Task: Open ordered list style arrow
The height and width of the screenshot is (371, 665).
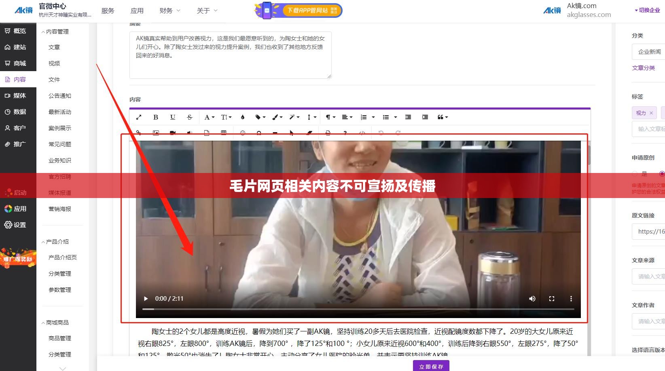Action: point(373,117)
